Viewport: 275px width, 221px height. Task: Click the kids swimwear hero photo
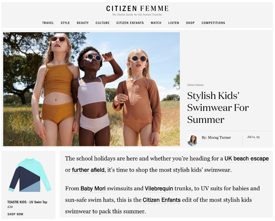[x=91, y=89]
